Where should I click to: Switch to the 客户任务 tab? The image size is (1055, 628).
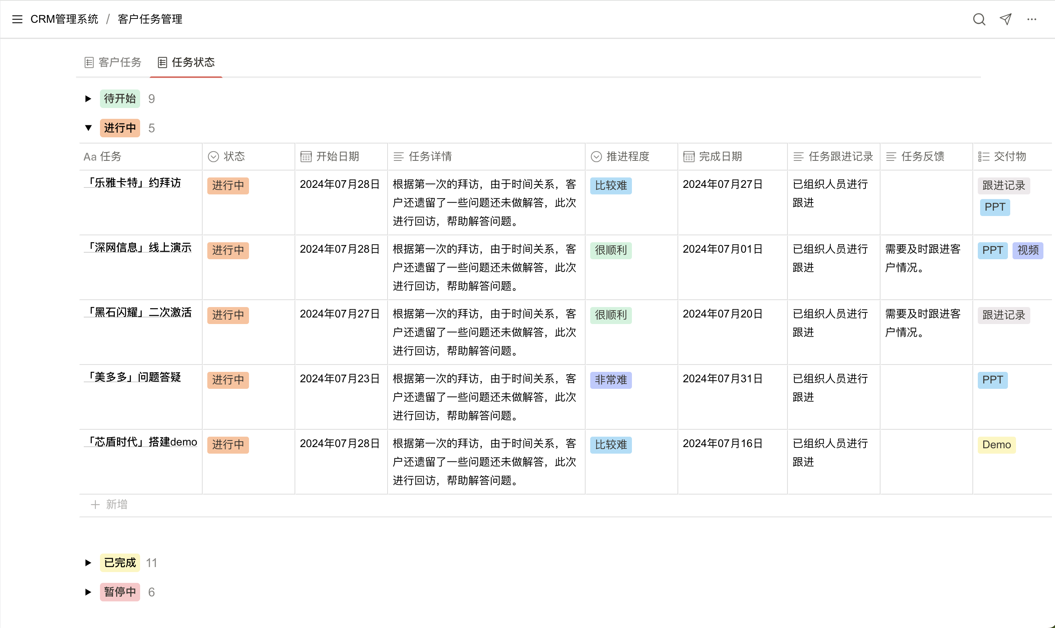pos(113,62)
